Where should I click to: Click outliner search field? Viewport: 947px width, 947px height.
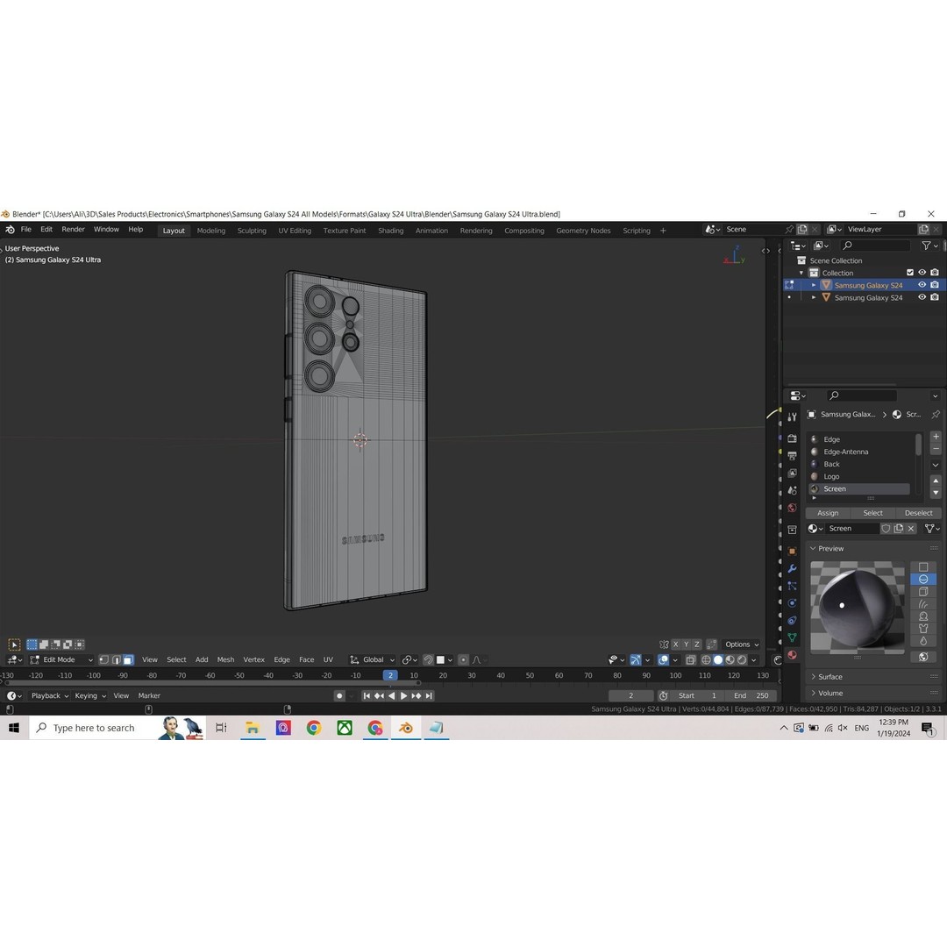(875, 246)
